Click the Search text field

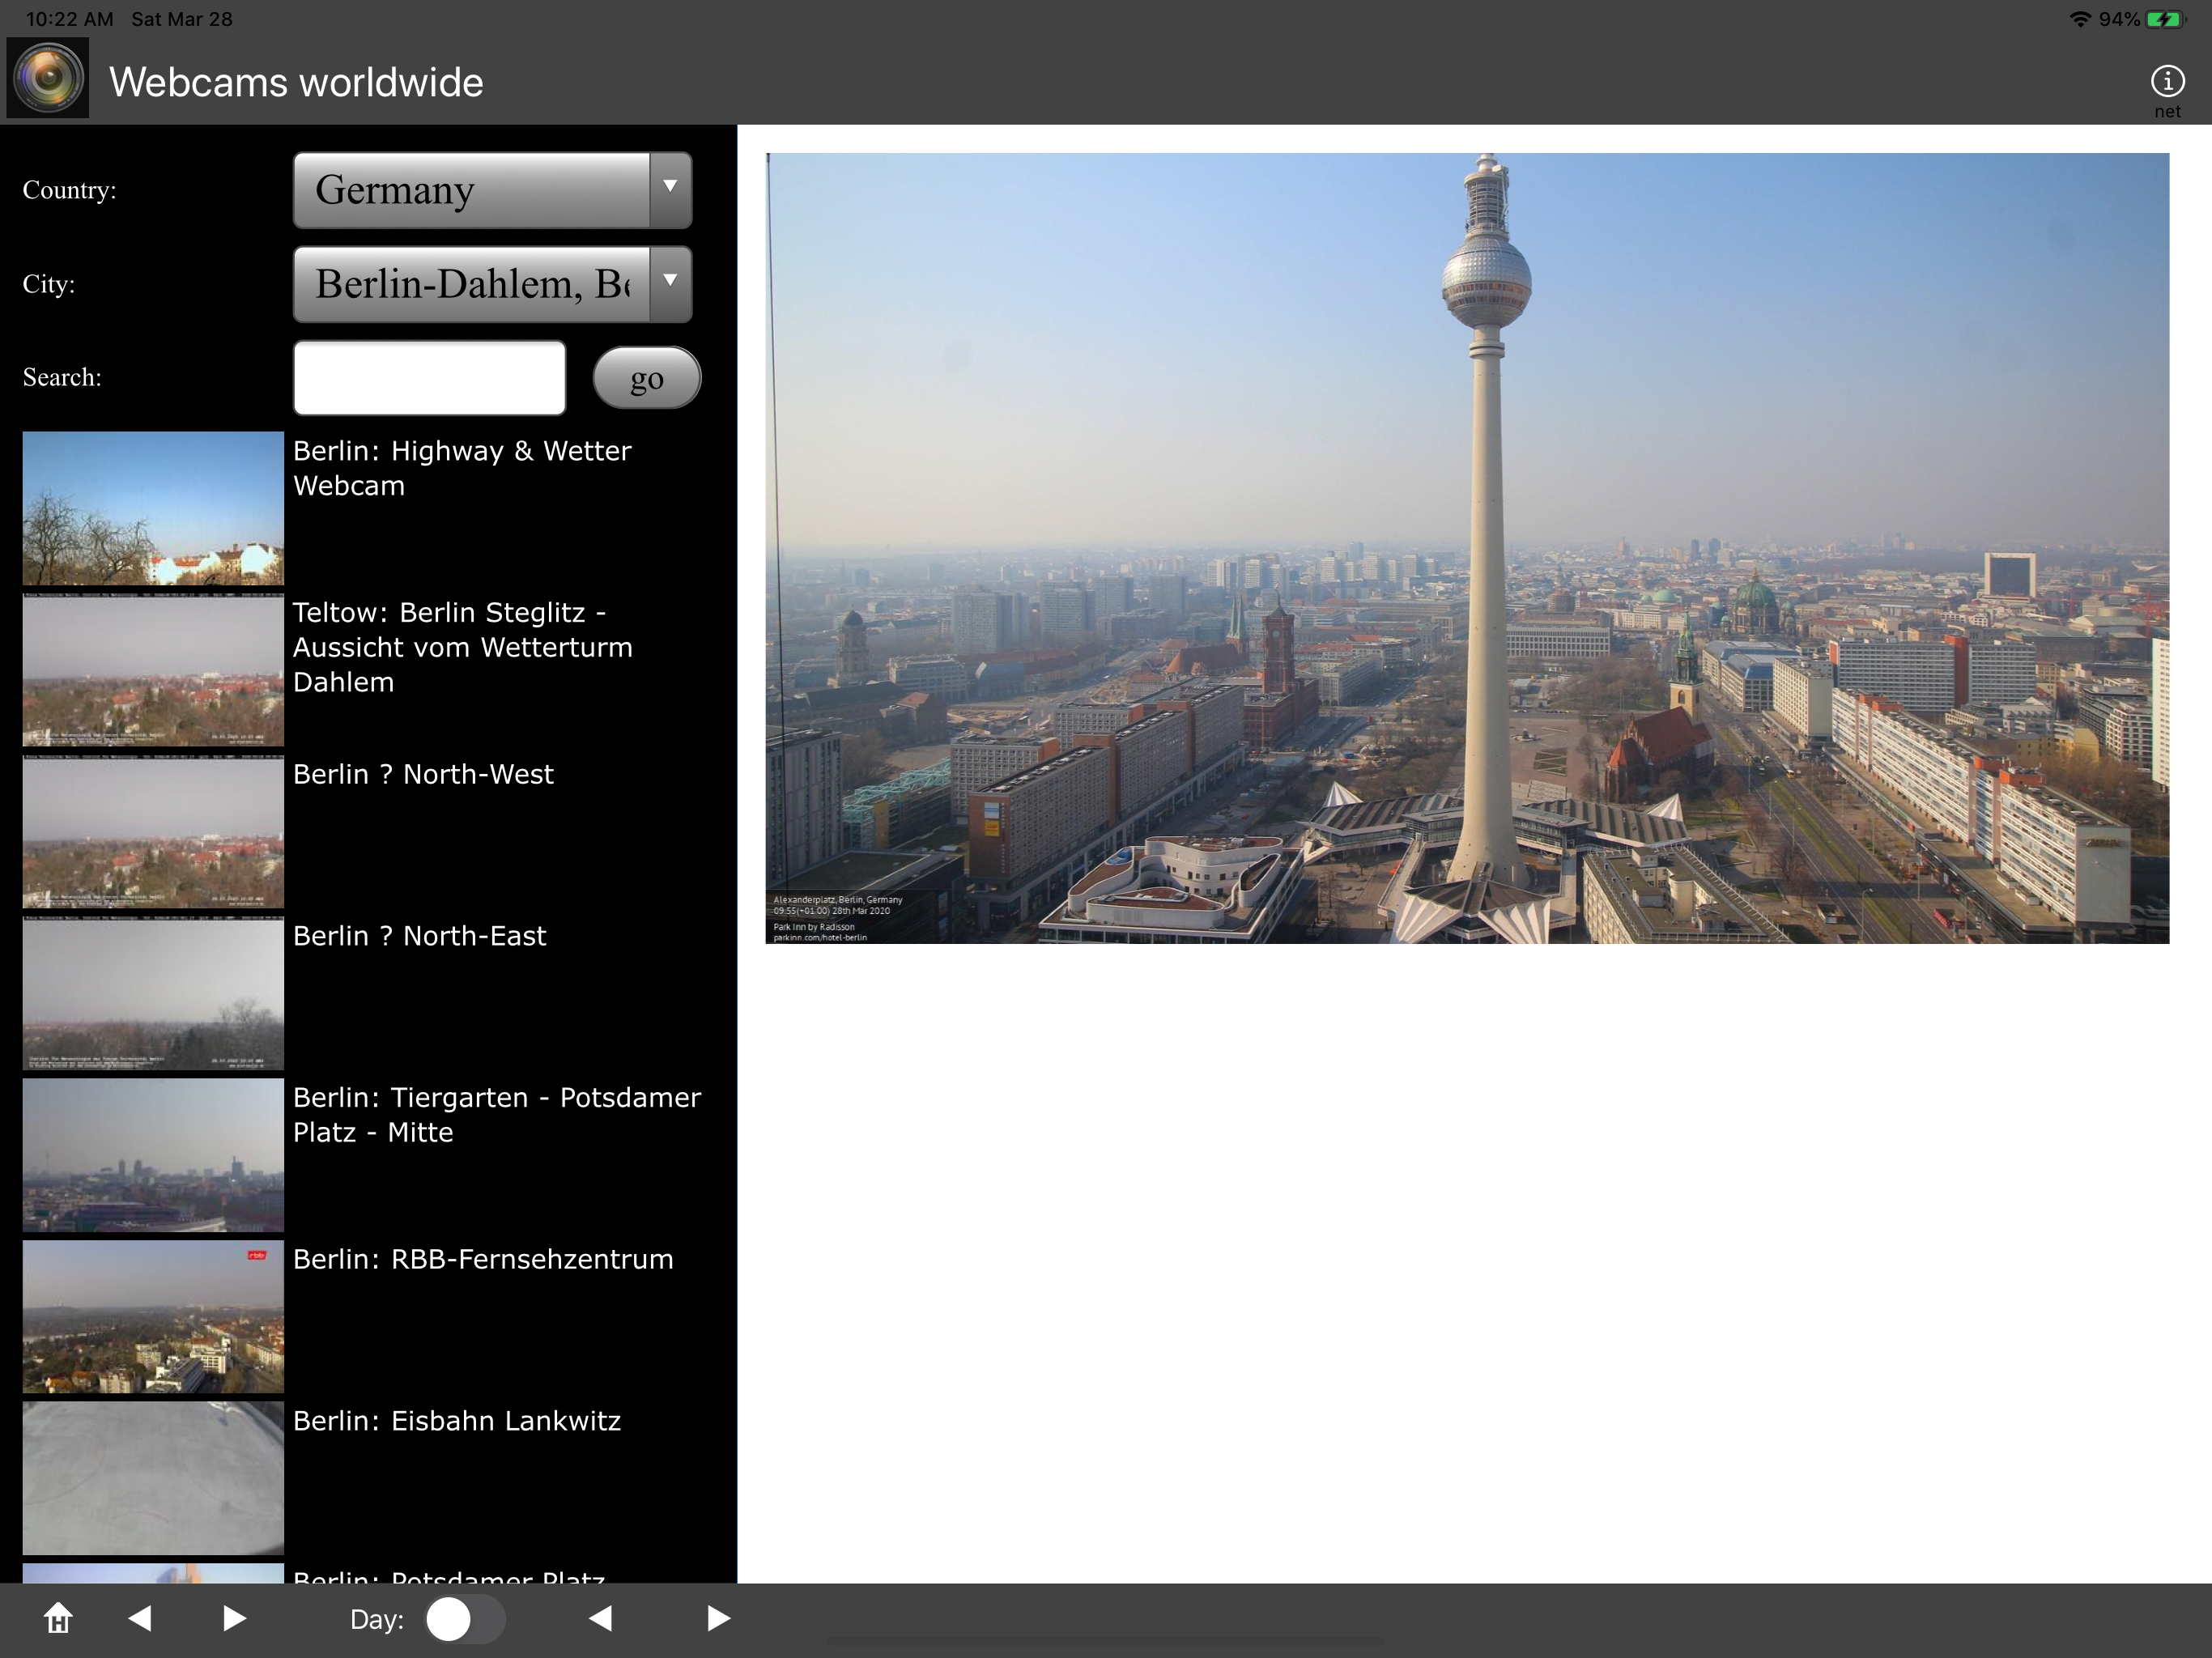coord(429,378)
